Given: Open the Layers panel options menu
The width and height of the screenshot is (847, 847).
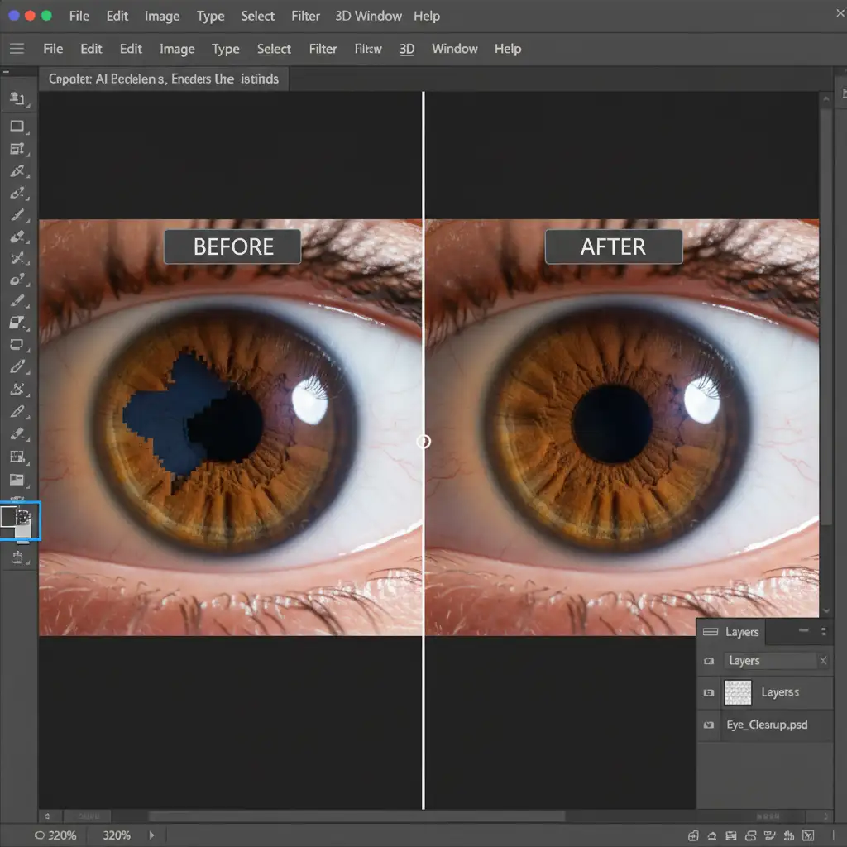Looking at the screenshot, I should coord(823,632).
